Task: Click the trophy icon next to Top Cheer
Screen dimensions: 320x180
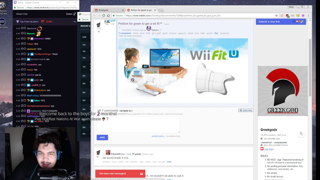Action: click(17, 21)
